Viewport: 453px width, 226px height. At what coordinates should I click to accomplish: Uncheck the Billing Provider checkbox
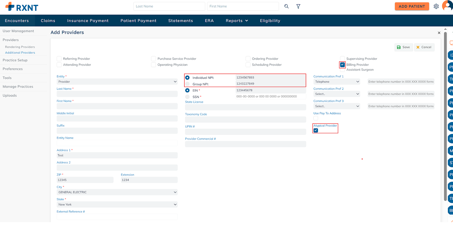click(x=342, y=65)
